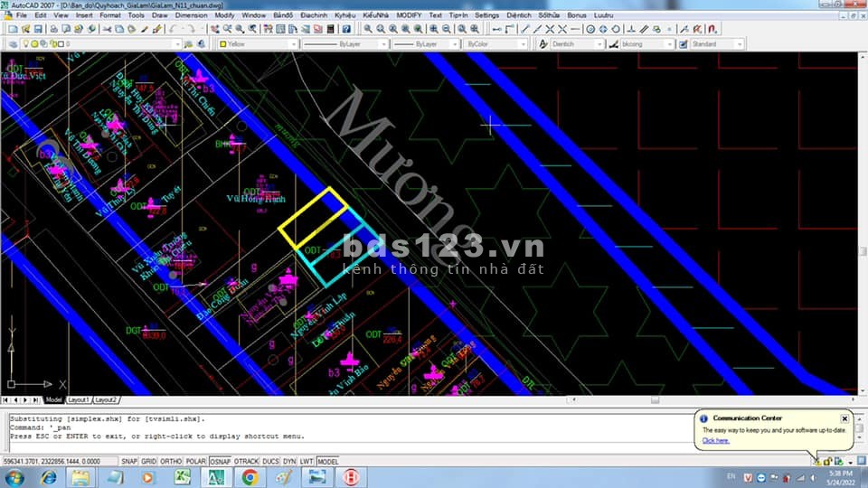
Task: Open the Format menu
Action: click(x=109, y=15)
